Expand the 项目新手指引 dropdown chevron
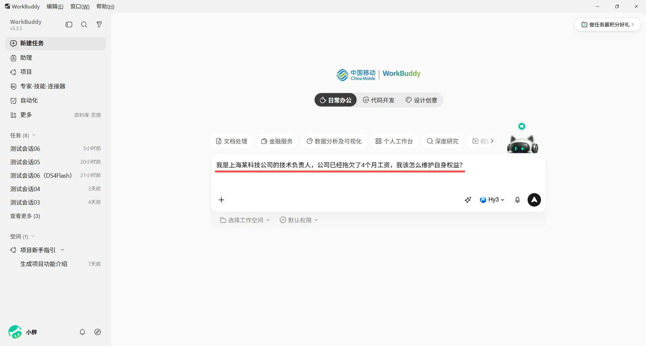This screenshot has width=646, height=346. click(x=62, y=250)
